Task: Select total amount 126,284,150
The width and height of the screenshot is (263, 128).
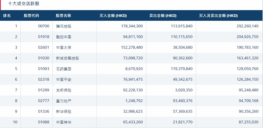Action: pos(248,79)
